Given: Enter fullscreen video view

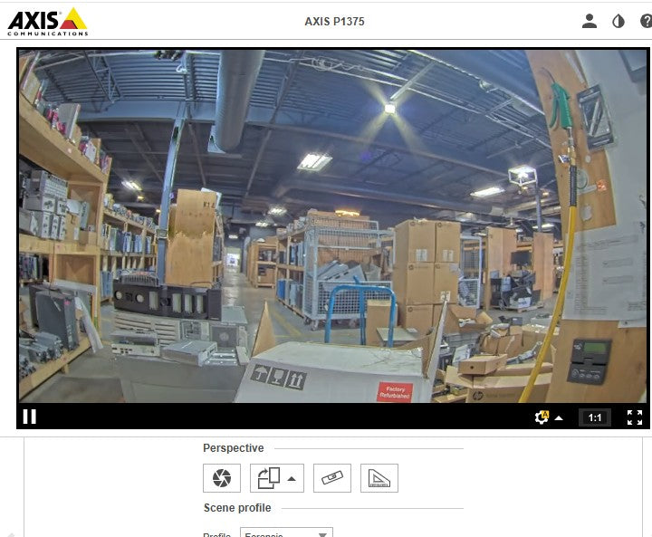Looking at the screenshot, I should 635,417.
